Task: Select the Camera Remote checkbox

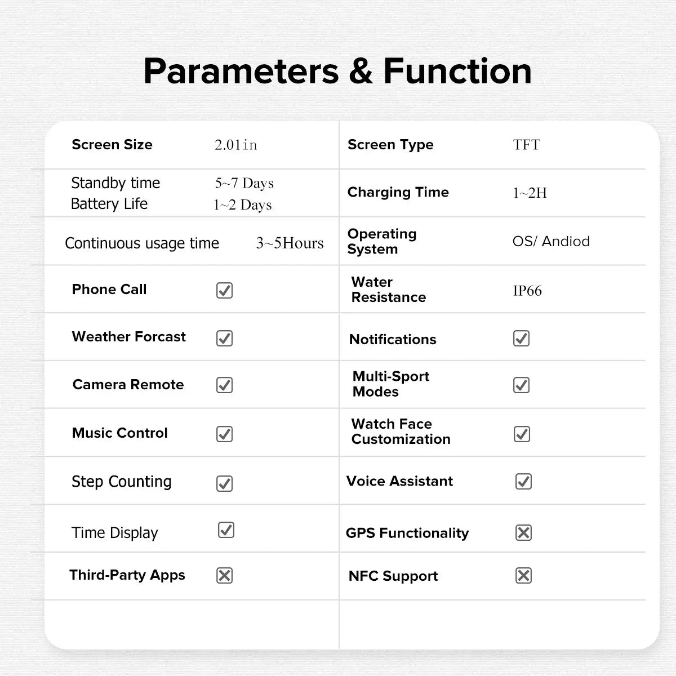Action: click(224, 385)
